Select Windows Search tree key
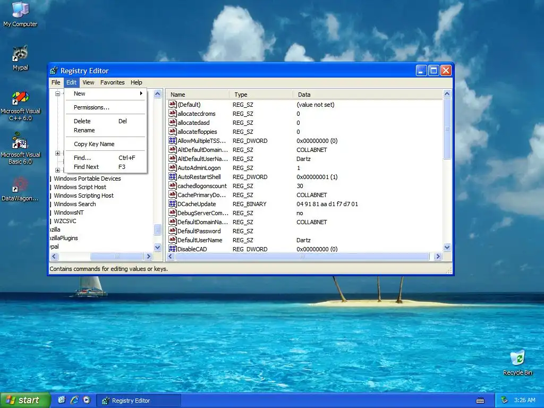Screen dimensions: 544x408 pyautogui.click(x=74, y=204)
